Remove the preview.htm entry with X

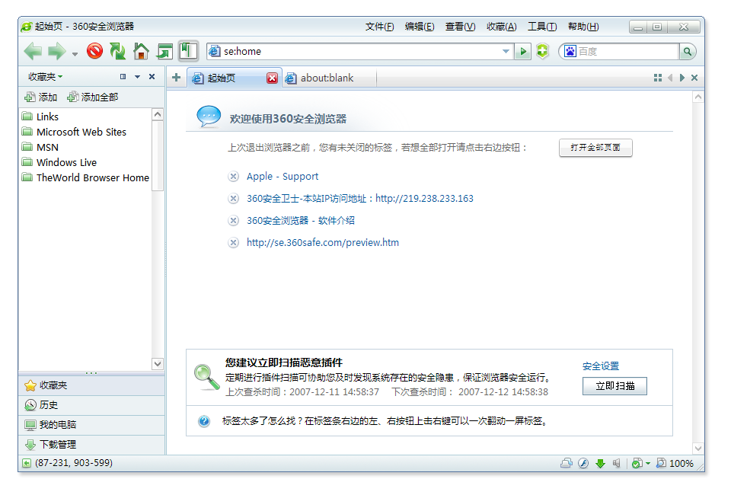233,242
